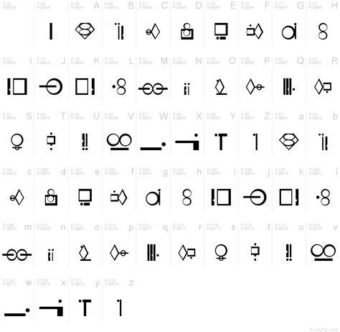Screen dimensions: 340x332
Task: Click the vertical bar glyph for period character
Action: (51, 31)
